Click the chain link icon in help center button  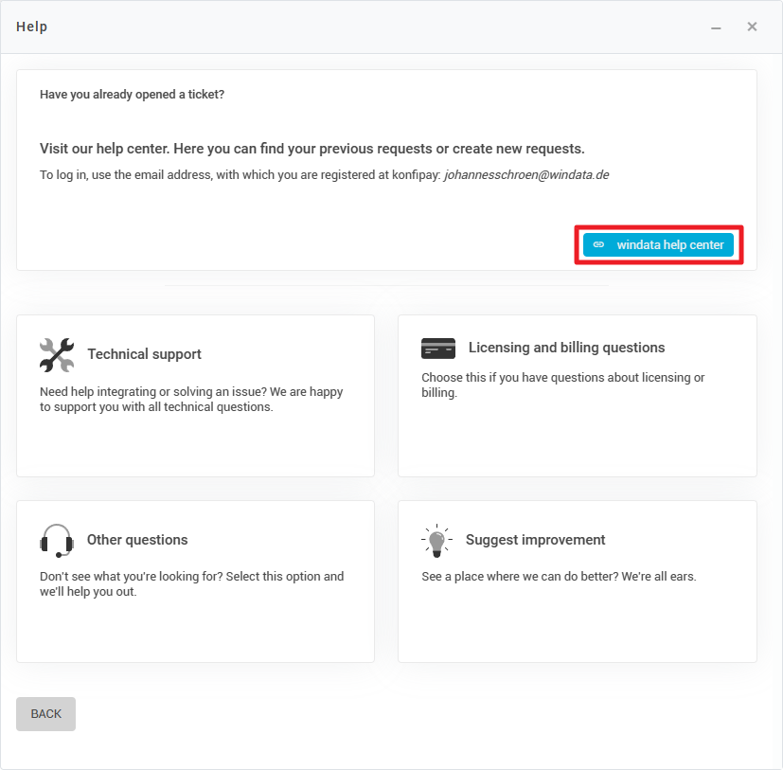click(598, 244)
